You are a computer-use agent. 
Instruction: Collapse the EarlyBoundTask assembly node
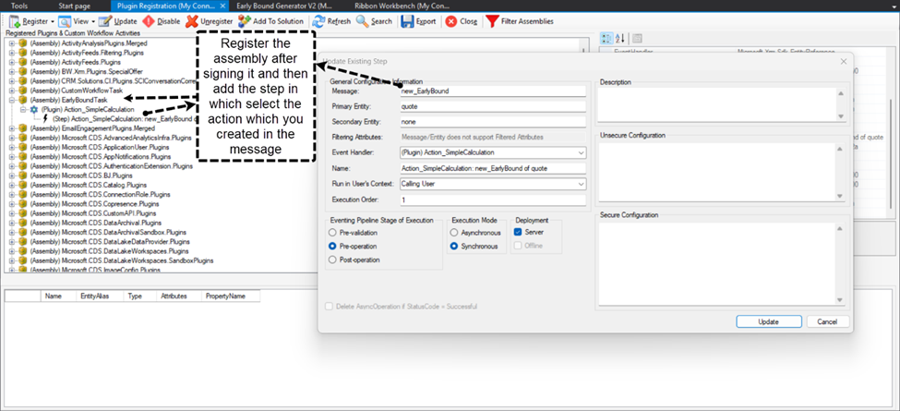(12, 100)
